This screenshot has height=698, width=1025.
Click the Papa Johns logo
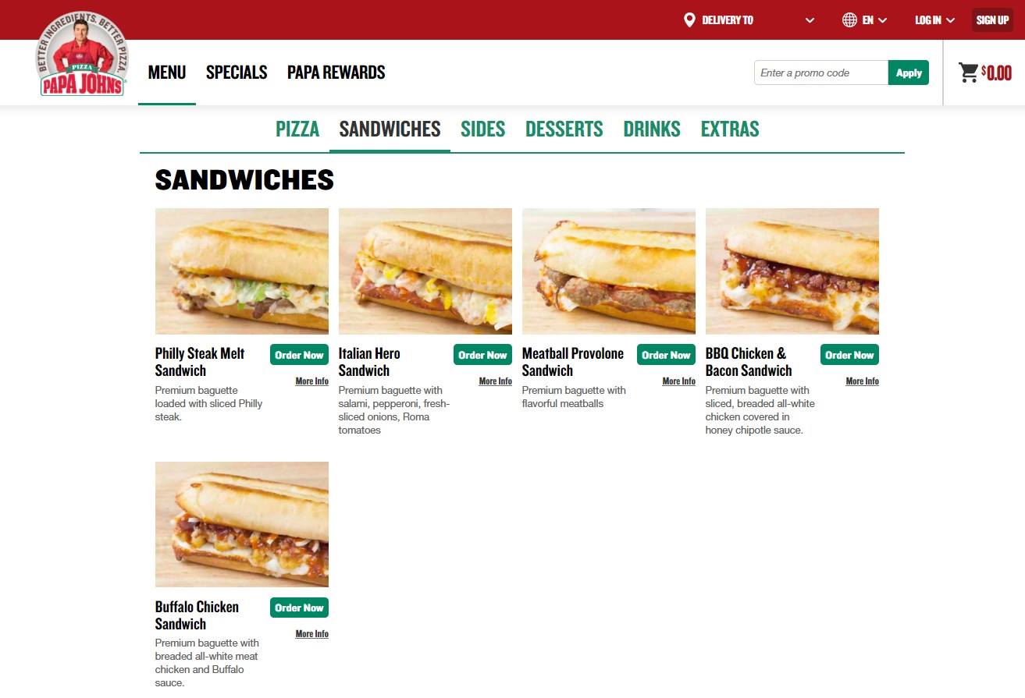(82, 54)
